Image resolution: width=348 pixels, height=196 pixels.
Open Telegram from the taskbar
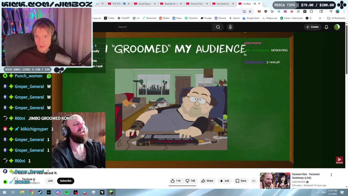pyautogui.click(x=85, y=192)
